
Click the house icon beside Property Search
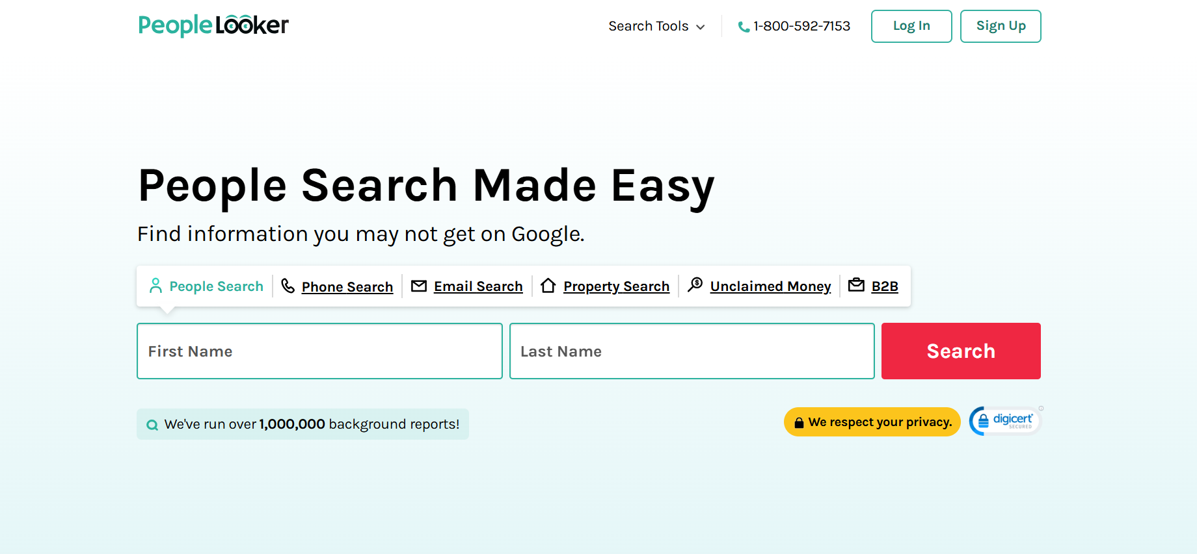(548, 286)
